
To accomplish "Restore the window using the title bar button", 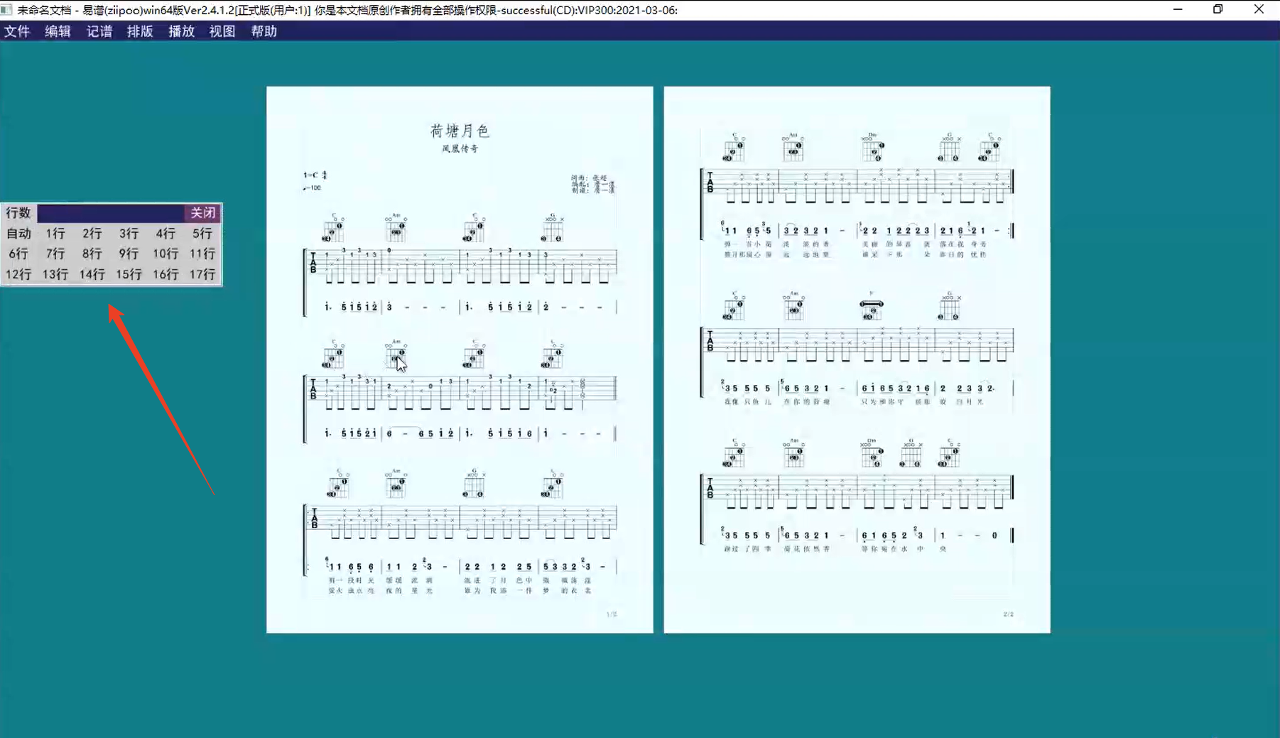I will tap(1217, 9).
